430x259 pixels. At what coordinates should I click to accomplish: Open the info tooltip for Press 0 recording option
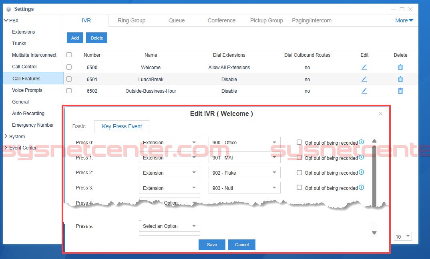361,142
